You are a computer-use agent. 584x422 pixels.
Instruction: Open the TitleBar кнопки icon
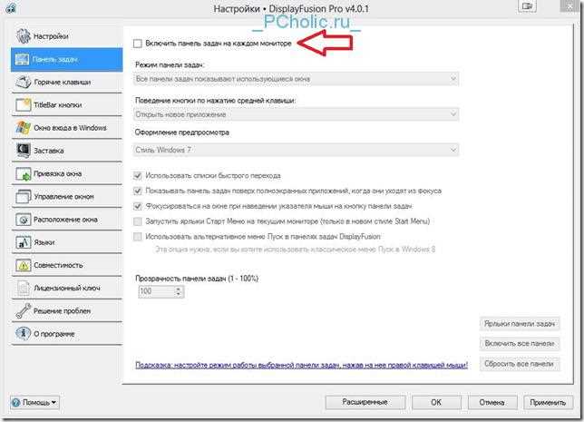click(x=23, y=104)
